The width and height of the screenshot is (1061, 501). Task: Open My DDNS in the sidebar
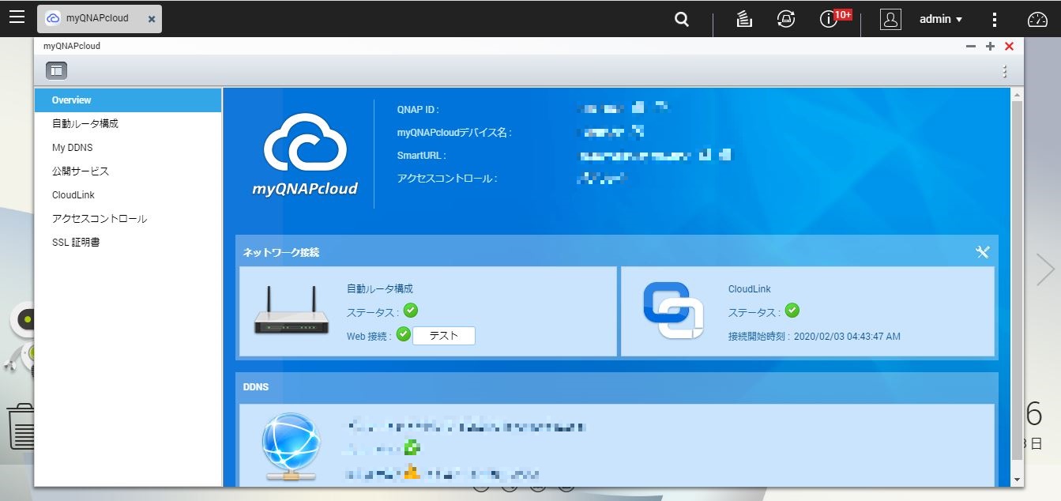click(x=128, y=148)
